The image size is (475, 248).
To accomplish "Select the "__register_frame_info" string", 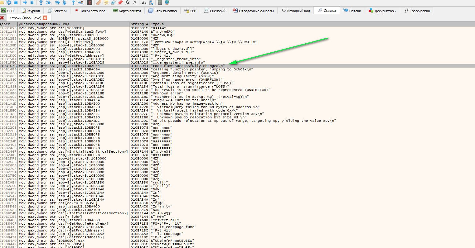I will point(176,59).
